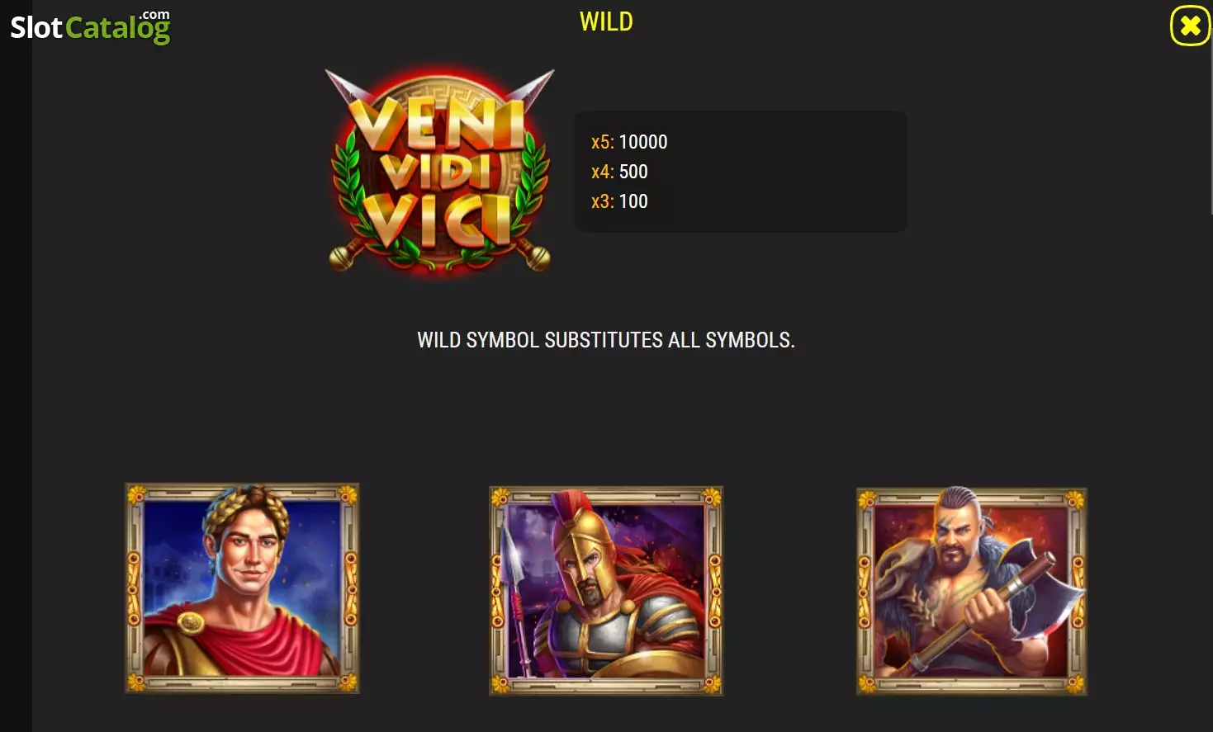
Task: Click the wild symbol payout table box
Action: click(741, 172)
